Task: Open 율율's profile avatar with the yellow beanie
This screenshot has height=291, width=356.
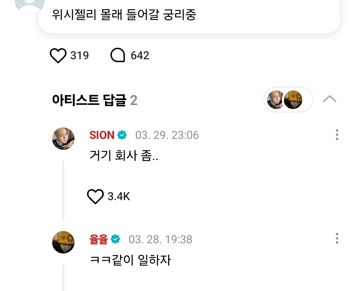Action: [x=63, y=242]
